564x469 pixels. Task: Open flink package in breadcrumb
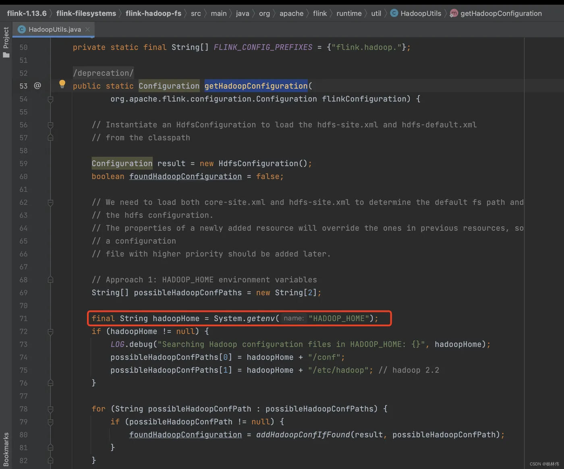click(x=320, y=13)
